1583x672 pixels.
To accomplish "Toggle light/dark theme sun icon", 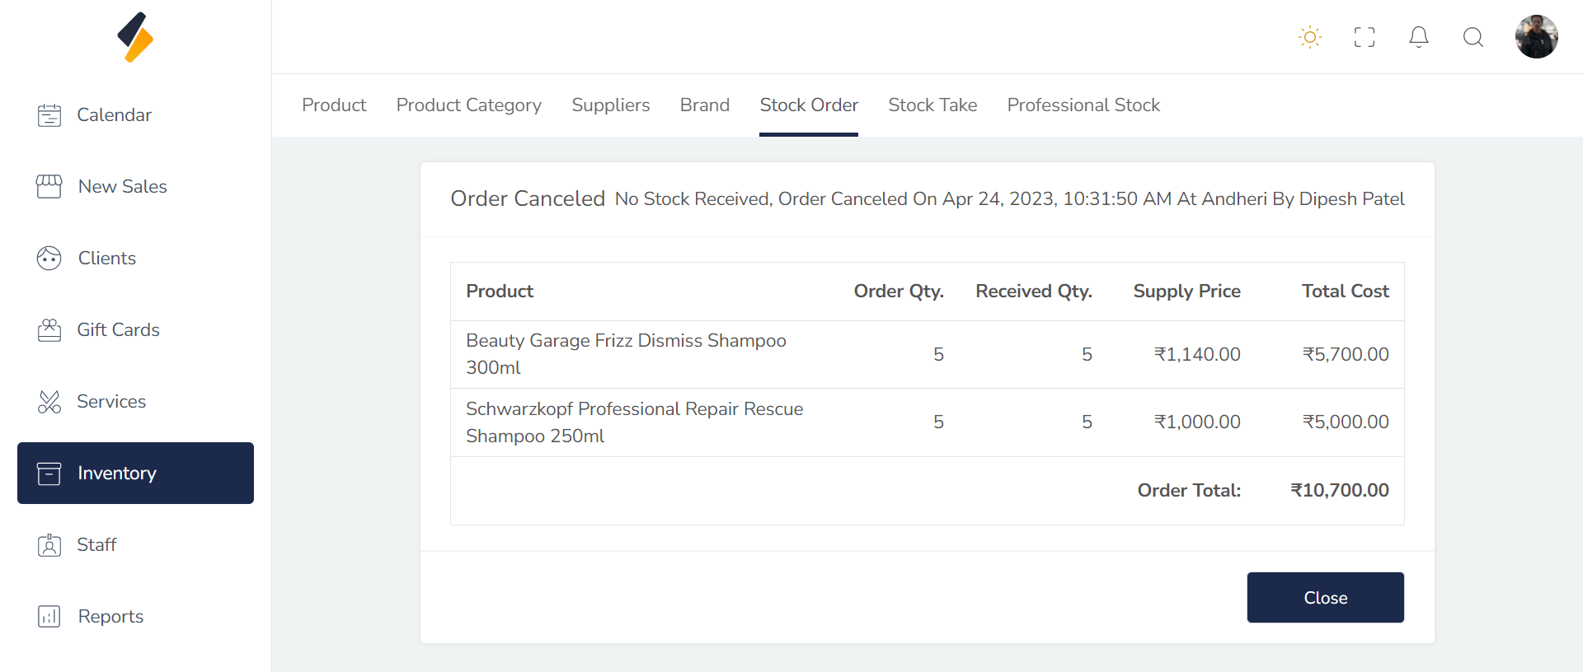I will pos(1310,37).
